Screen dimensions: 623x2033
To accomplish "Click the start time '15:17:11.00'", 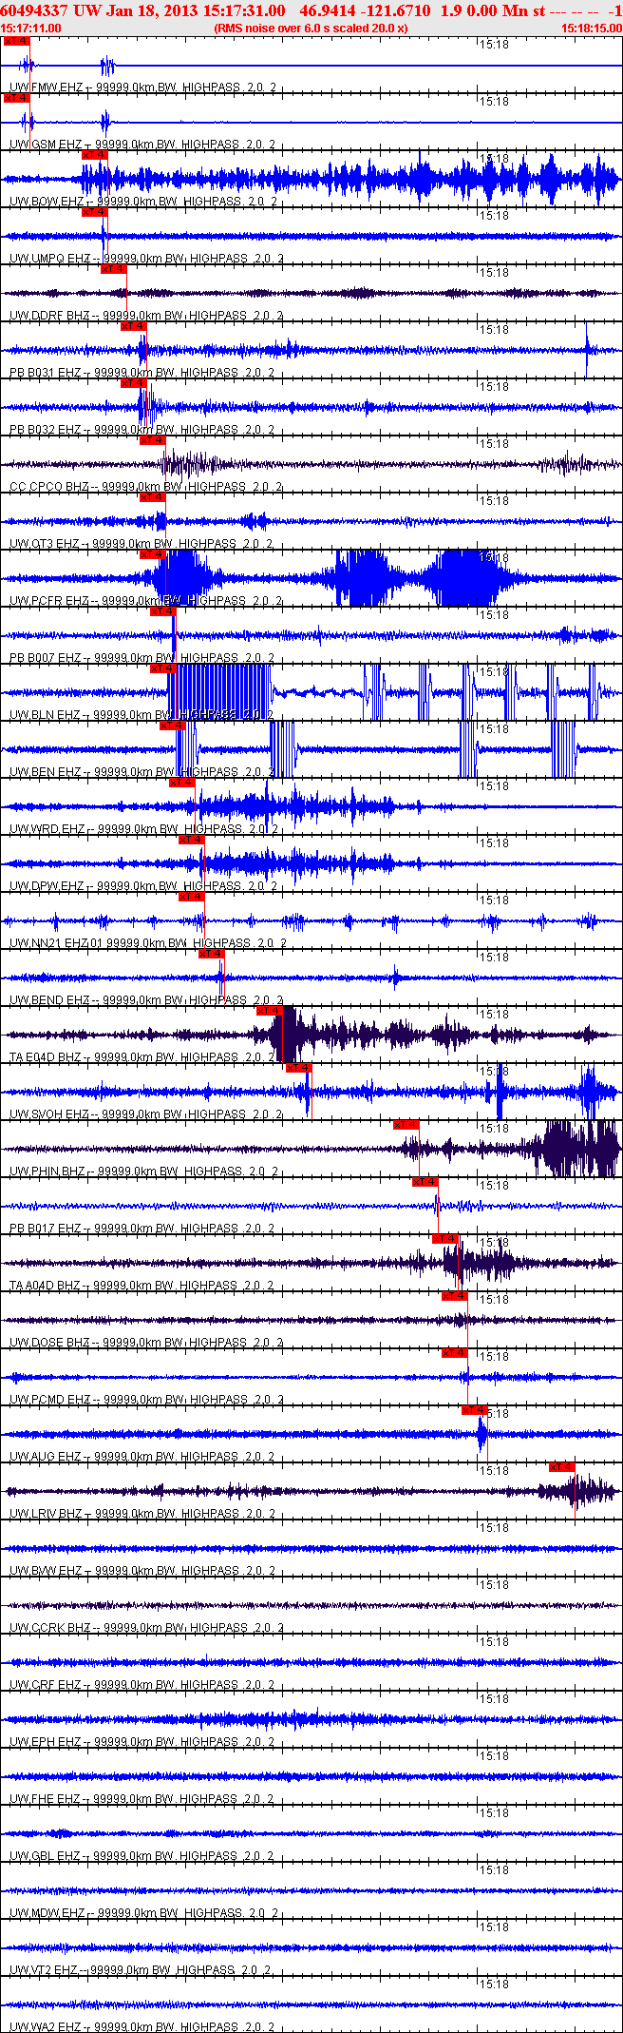I will [x=31, y=29].
